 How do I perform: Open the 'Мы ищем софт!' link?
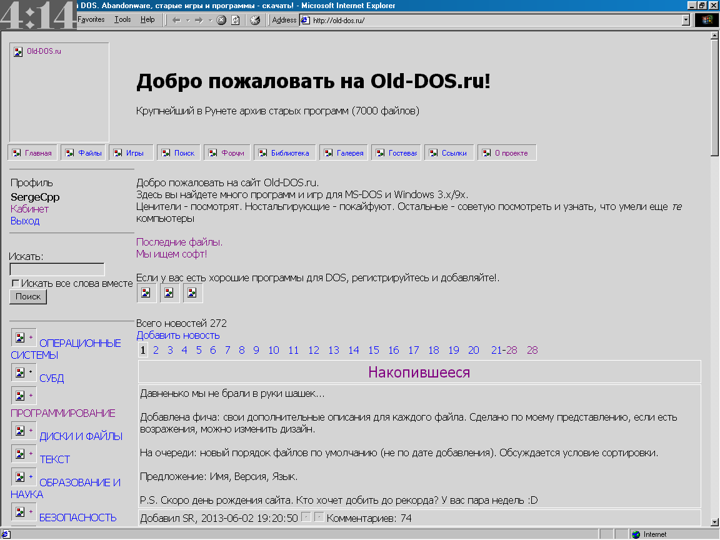pos(171,254)
